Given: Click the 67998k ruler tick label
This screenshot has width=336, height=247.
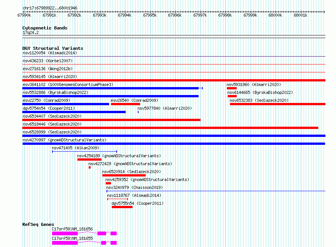Looking at the screenshot, I should click(225, 15).
